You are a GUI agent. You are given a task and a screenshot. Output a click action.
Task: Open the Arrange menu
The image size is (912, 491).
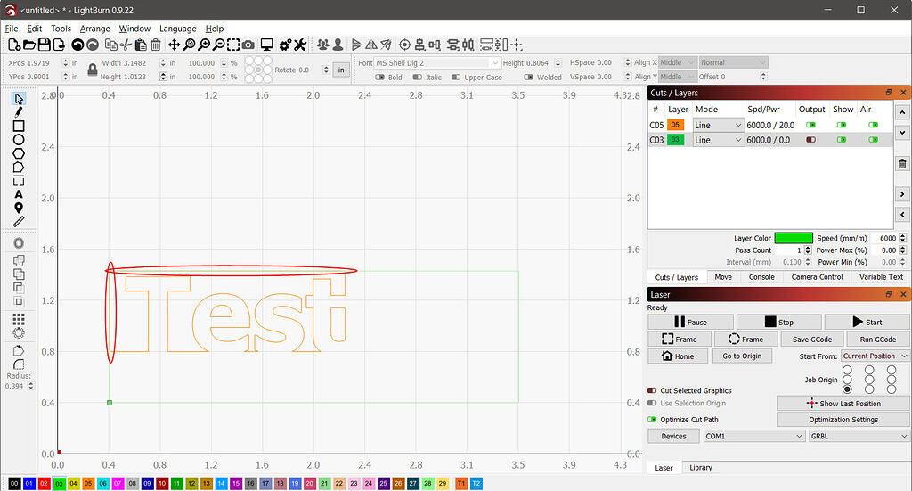pos(95,29)
